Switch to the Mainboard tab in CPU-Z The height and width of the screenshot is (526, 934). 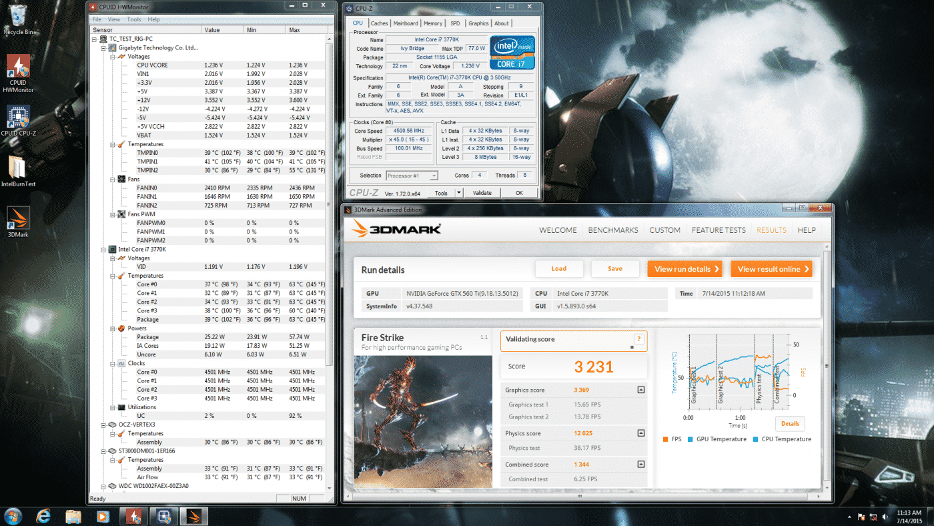click(x=406, y=23)
